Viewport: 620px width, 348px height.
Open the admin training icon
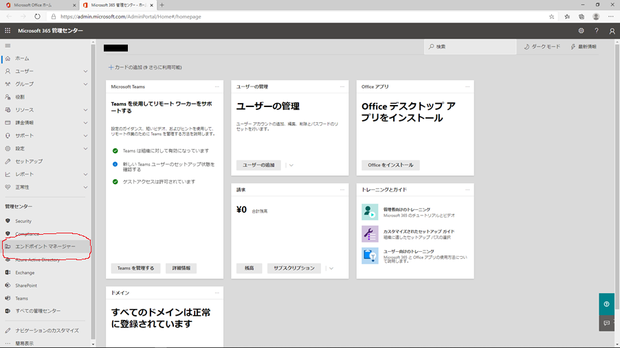370,212
